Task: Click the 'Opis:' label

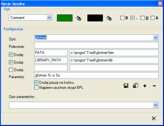Action: (13, 39)
